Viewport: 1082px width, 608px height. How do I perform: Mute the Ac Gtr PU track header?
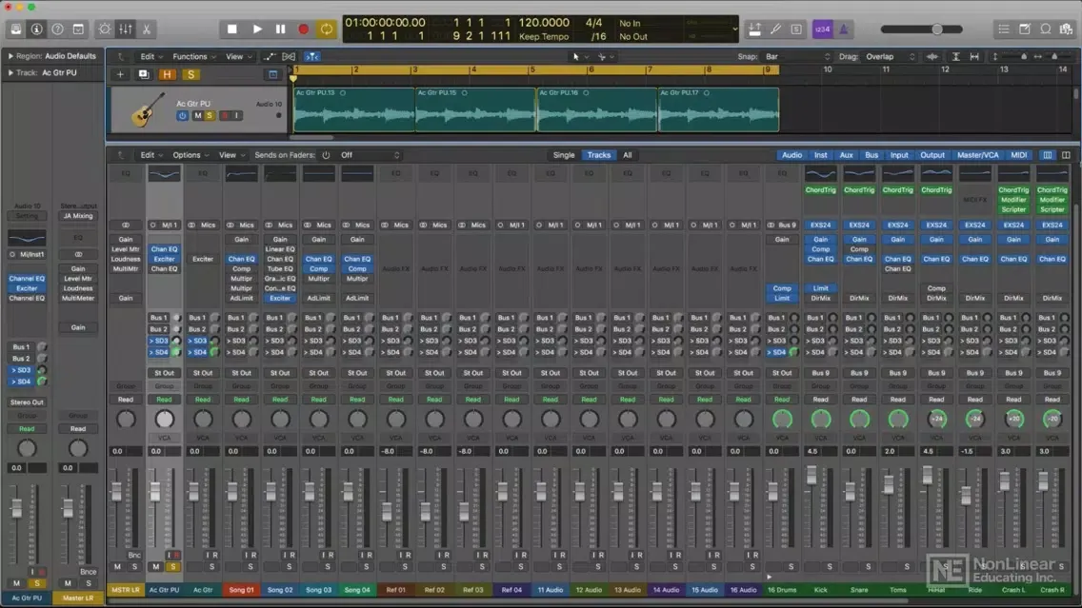pyautogui.click(x=197, y=116)
